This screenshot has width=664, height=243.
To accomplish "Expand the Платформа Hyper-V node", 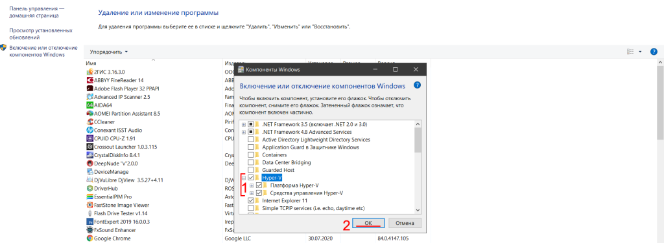I will [x=252, y=185].
